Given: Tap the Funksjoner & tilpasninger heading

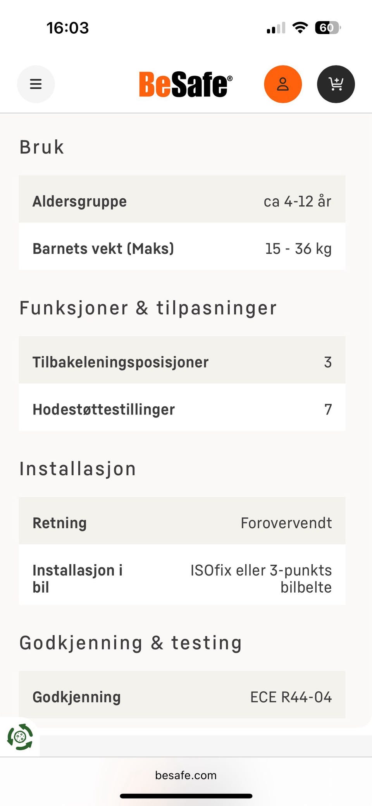Looking at the screenshot, I should point(148,308).
